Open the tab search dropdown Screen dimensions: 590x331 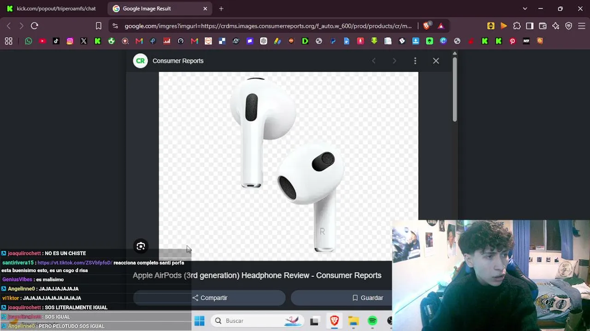pyautogui.click(x=525, y=8)
